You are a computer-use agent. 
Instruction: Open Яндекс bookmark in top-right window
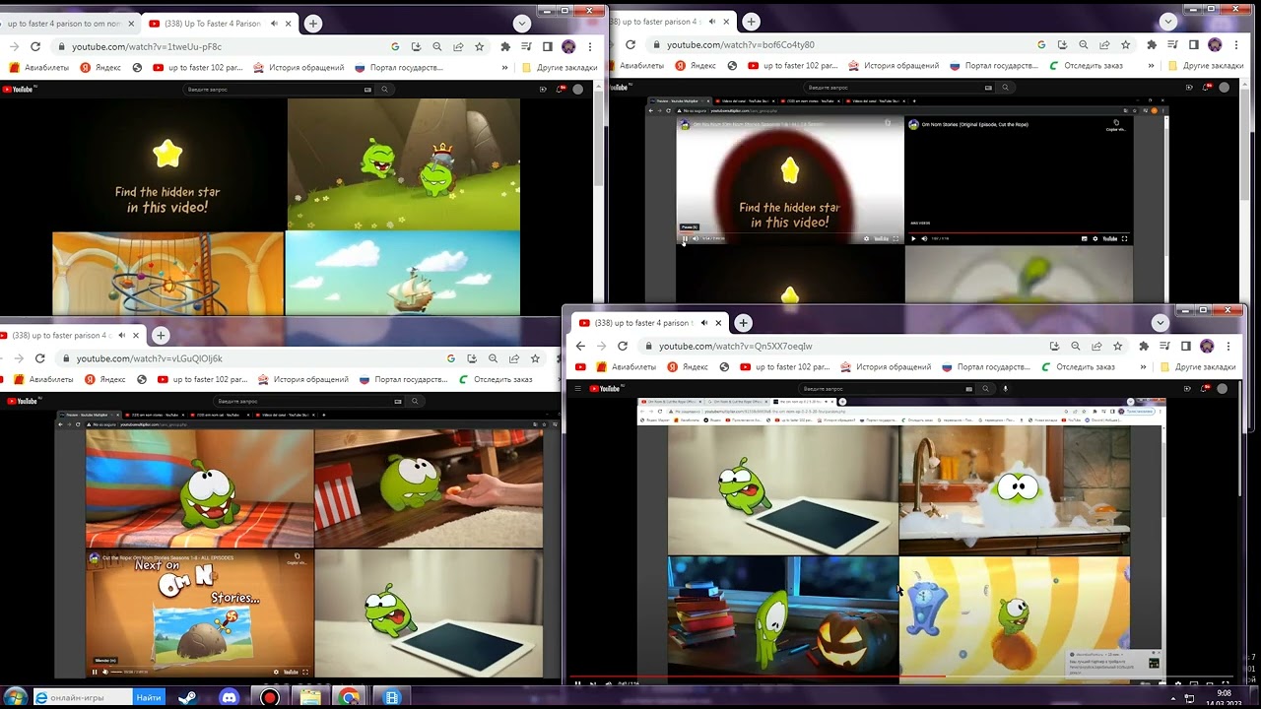[x=695, y=66]
